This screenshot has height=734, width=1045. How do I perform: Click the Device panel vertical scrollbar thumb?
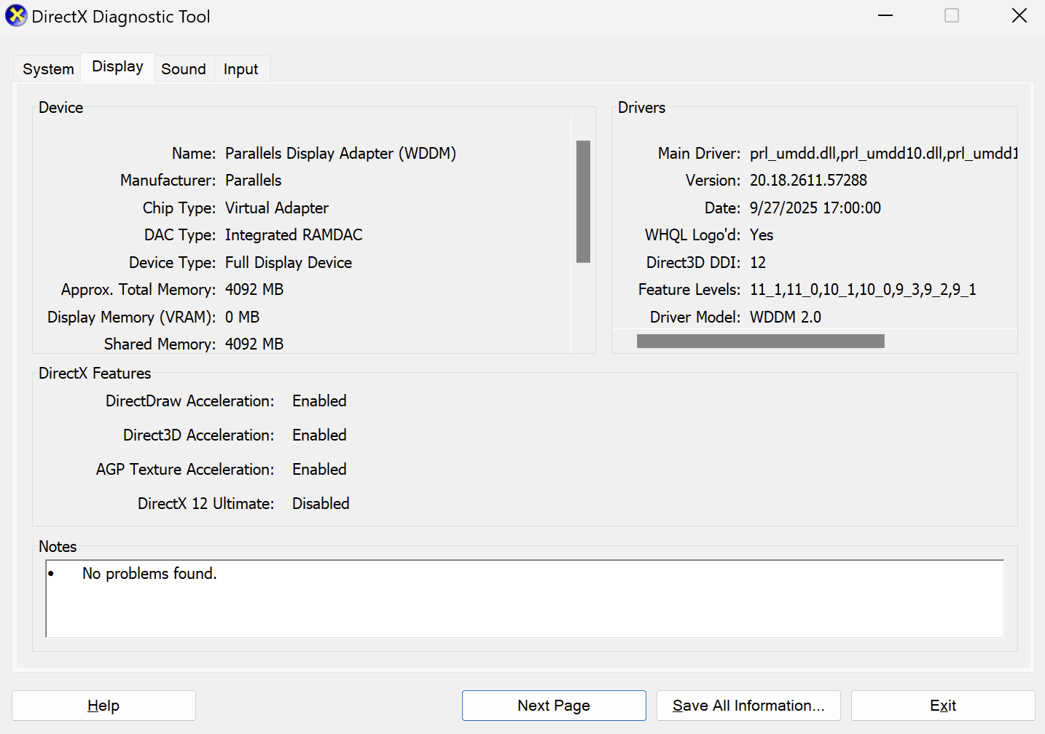583,202
